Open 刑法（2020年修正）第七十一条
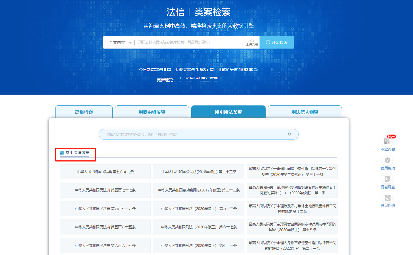 199,246
